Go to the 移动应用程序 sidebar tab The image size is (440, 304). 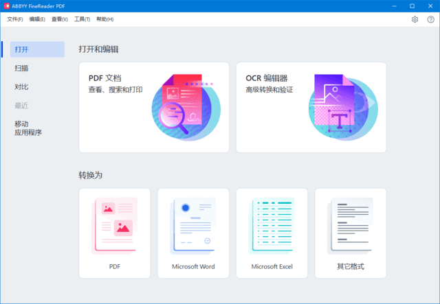point(28,128)
